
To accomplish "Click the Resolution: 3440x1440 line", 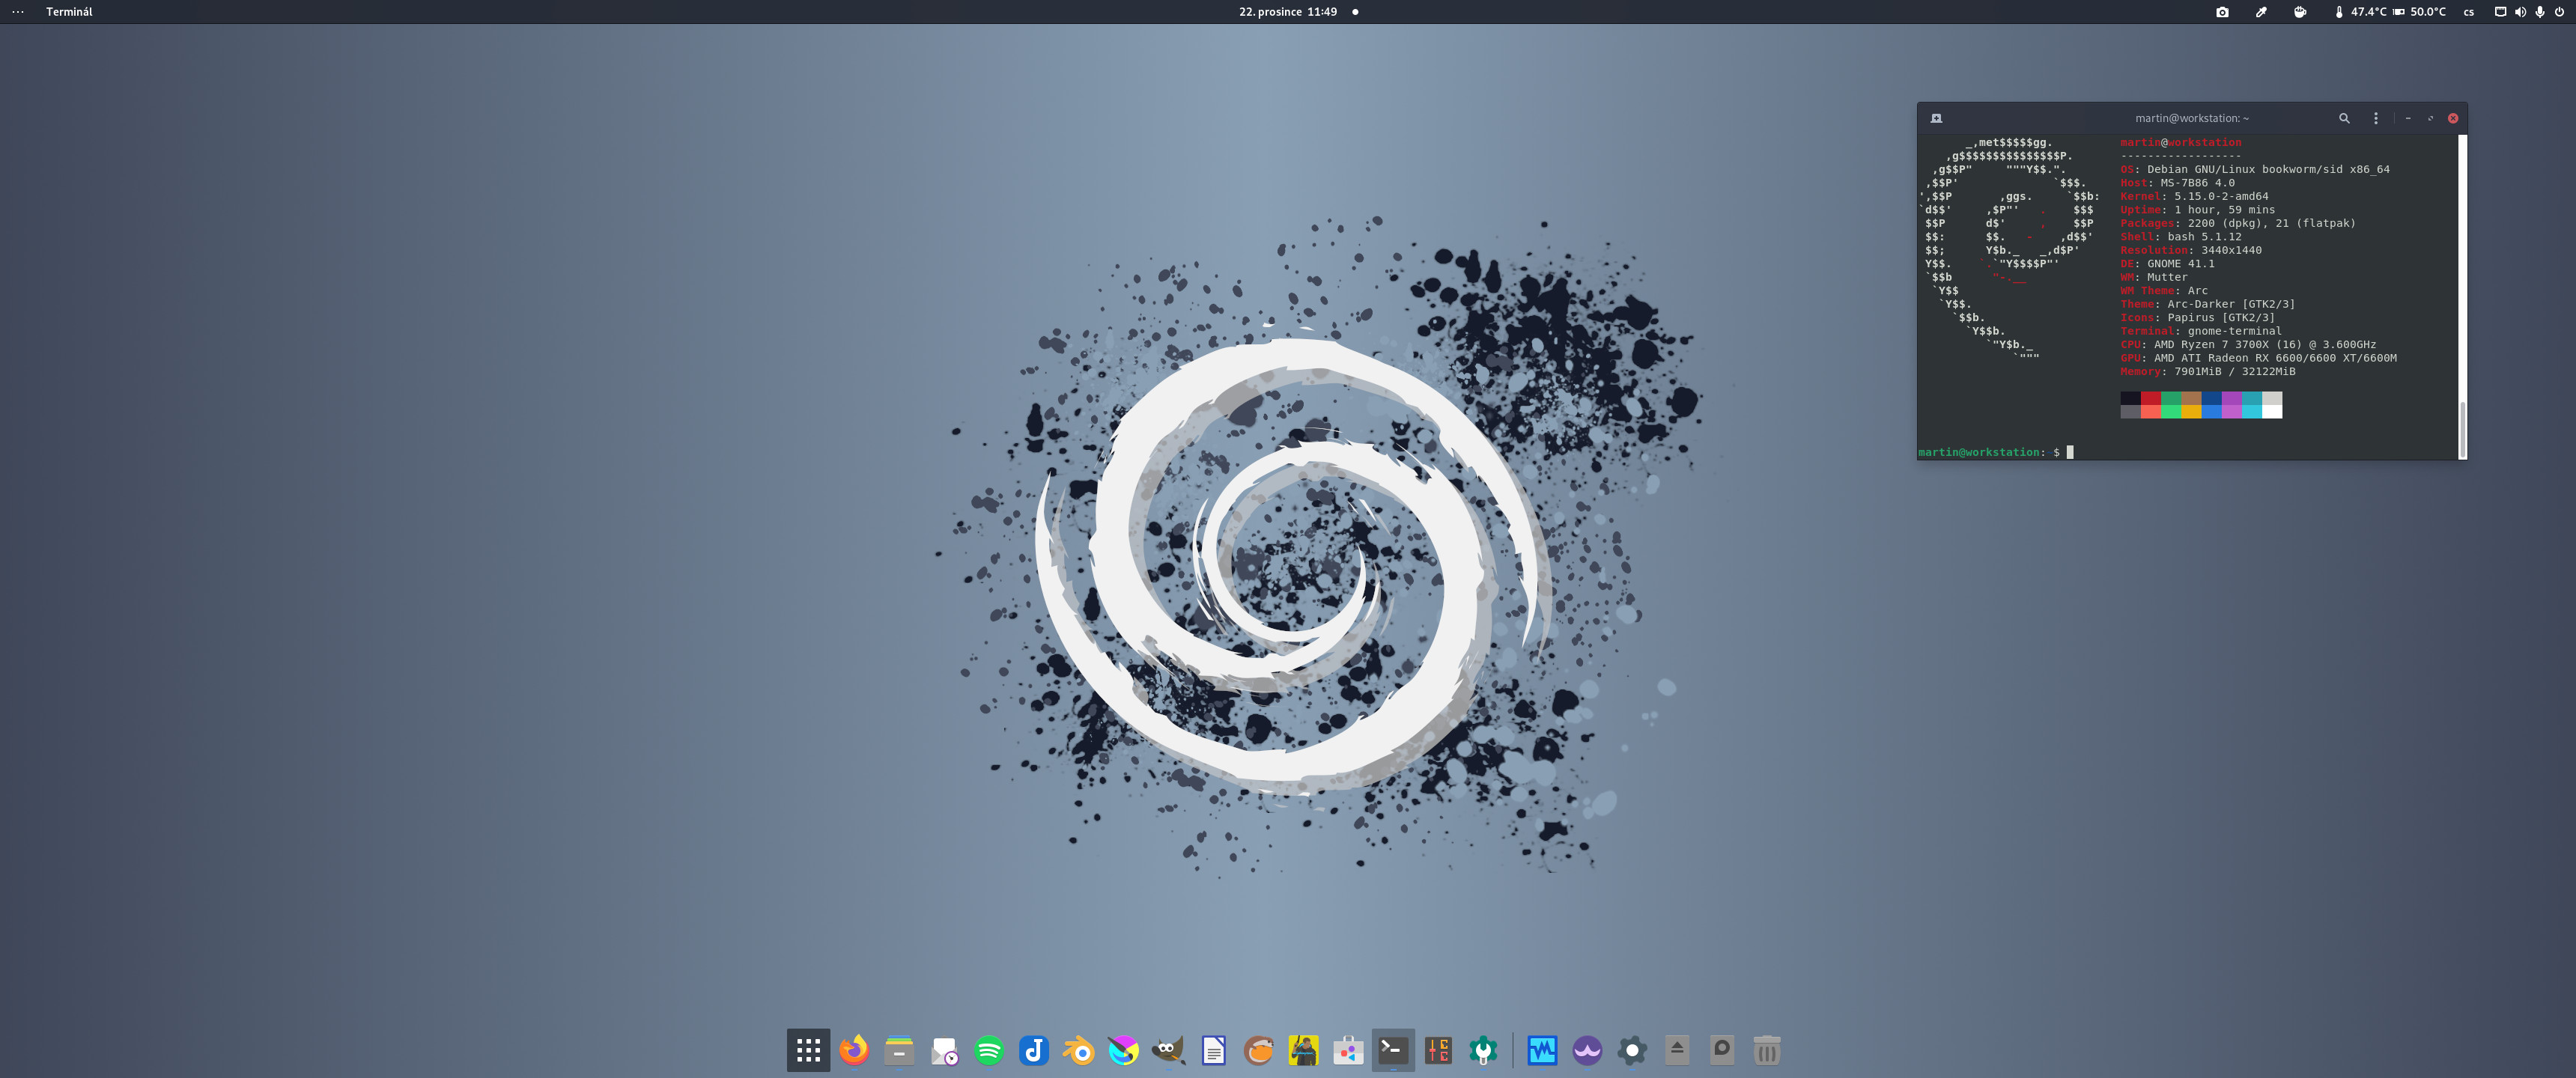I will (2190, 250).
